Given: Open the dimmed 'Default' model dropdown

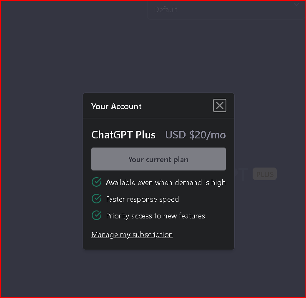Looking at the screenshot, I should (x=166, y=10).
